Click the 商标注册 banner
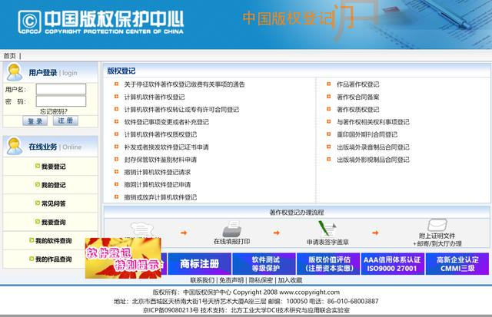 [x=200, y=264]
